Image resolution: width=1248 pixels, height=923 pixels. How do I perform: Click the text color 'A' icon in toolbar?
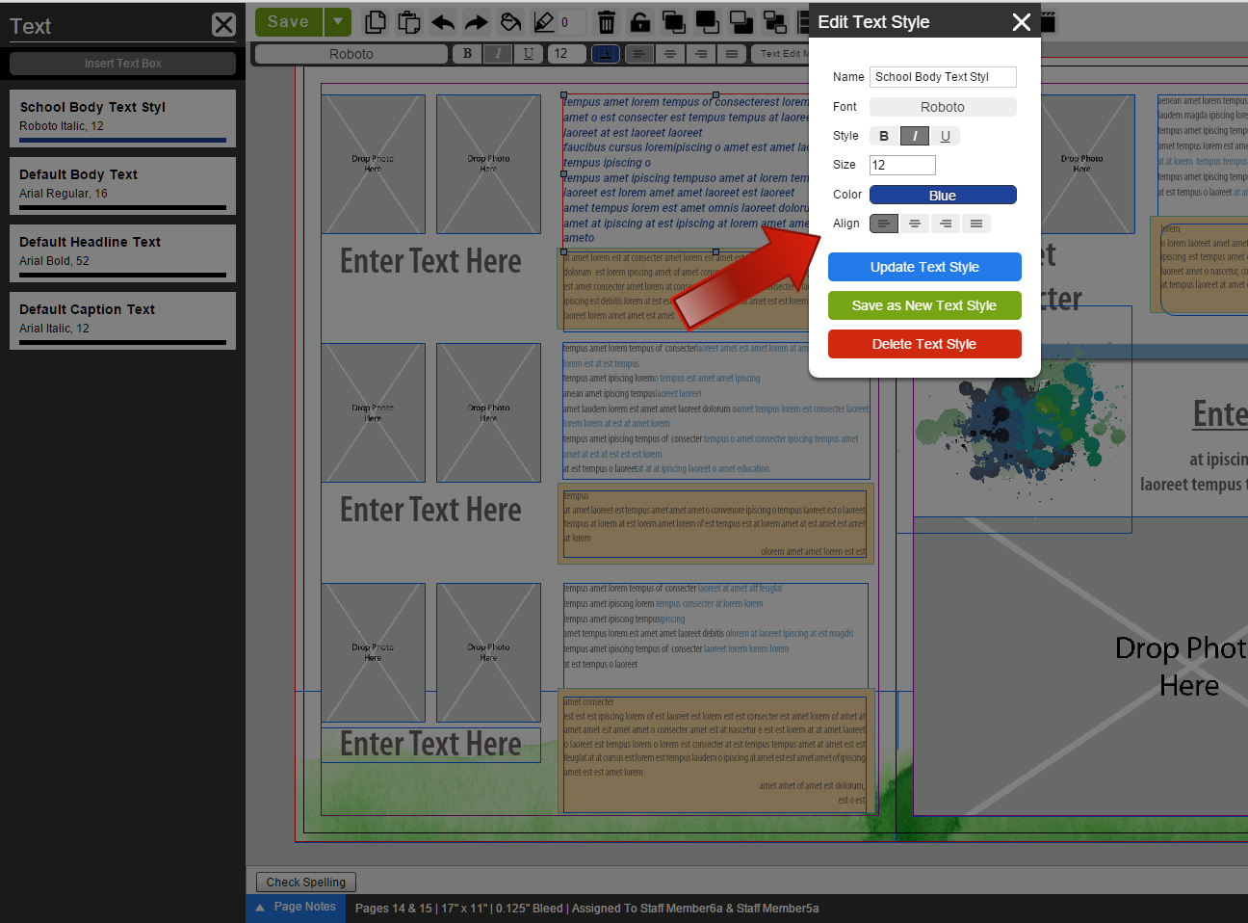click(606, 54)
